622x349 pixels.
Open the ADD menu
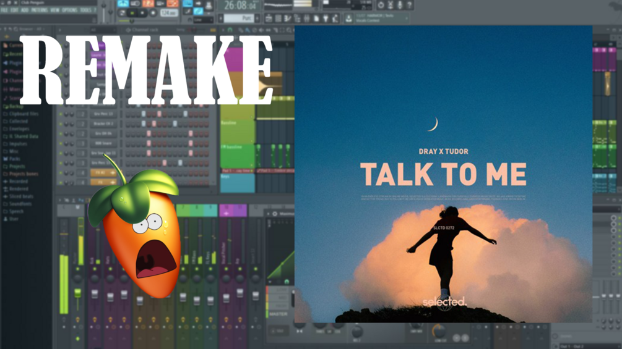click(25, 10)
